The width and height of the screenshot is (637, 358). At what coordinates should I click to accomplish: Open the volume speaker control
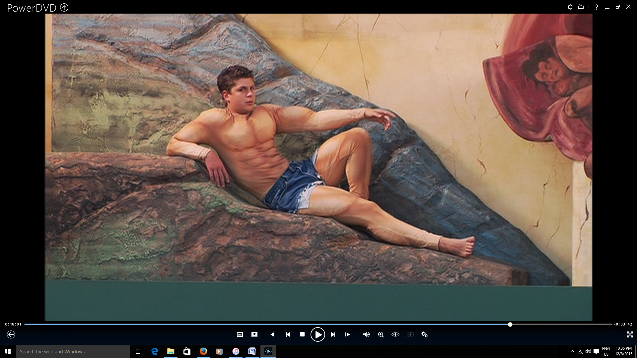(366, 334)
